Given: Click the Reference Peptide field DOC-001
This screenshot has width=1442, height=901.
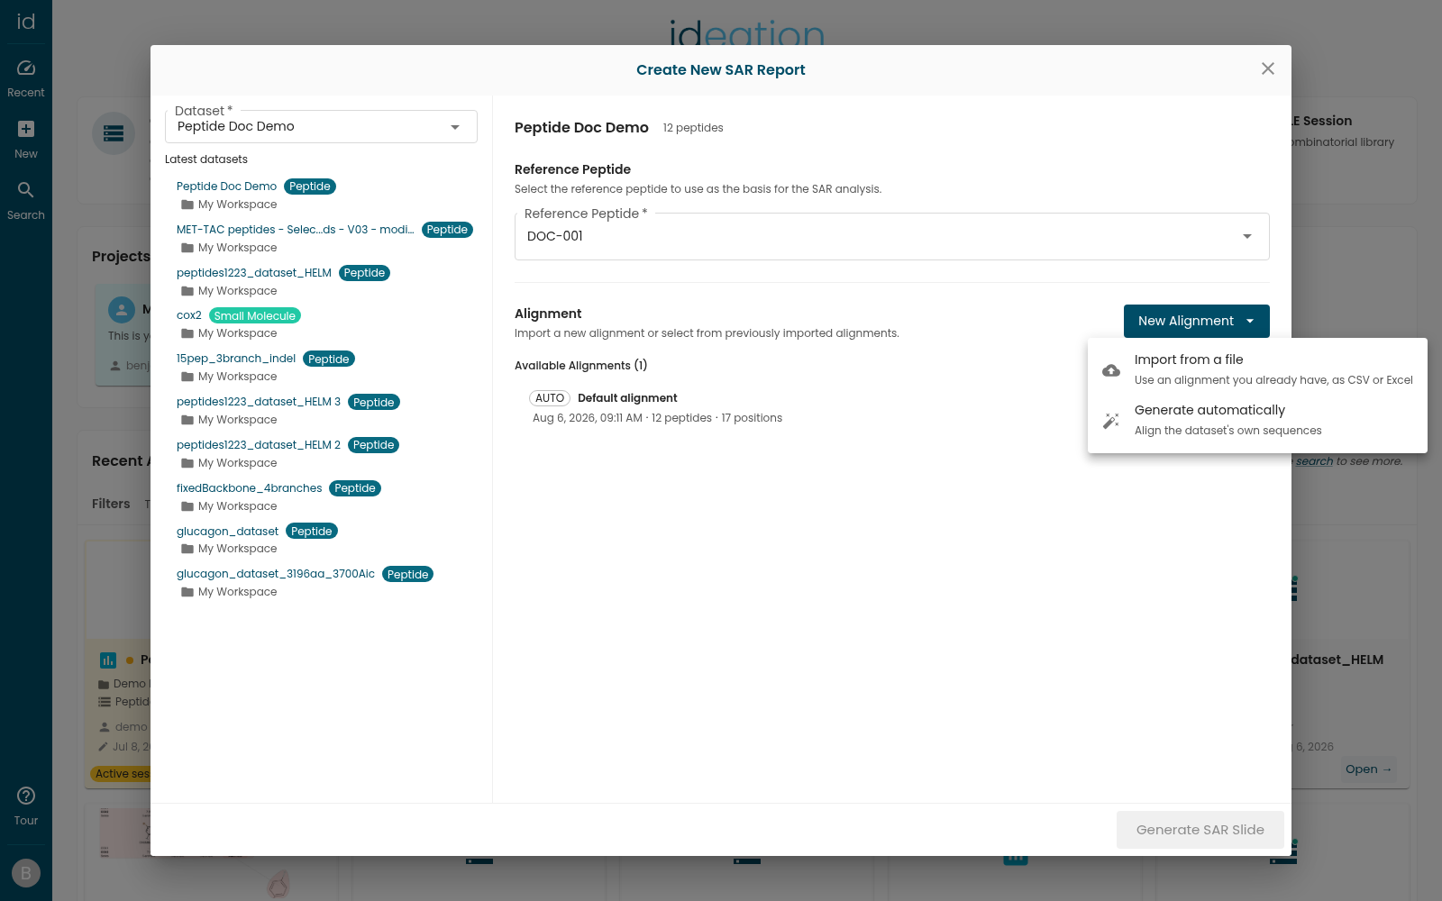Looking at the screenshot, I should (x=892, y=236).
